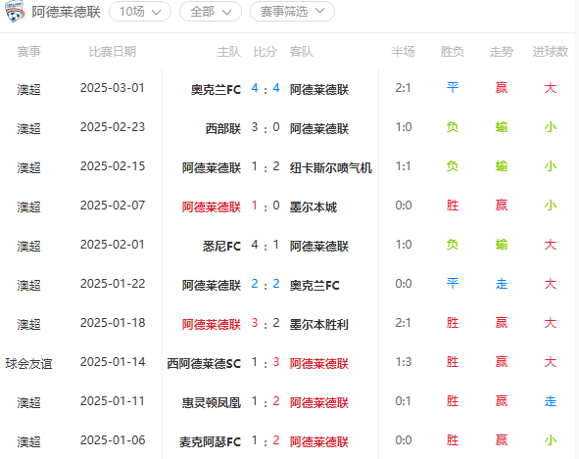Click the 走势 column header
Screen dimensions: 579x459
click(x=501, y=52)
